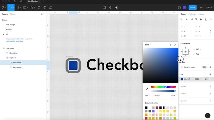Toggle visibility of the 0041A1 fill
Viewport: 214px width, 120px height.
click(206, 79)
